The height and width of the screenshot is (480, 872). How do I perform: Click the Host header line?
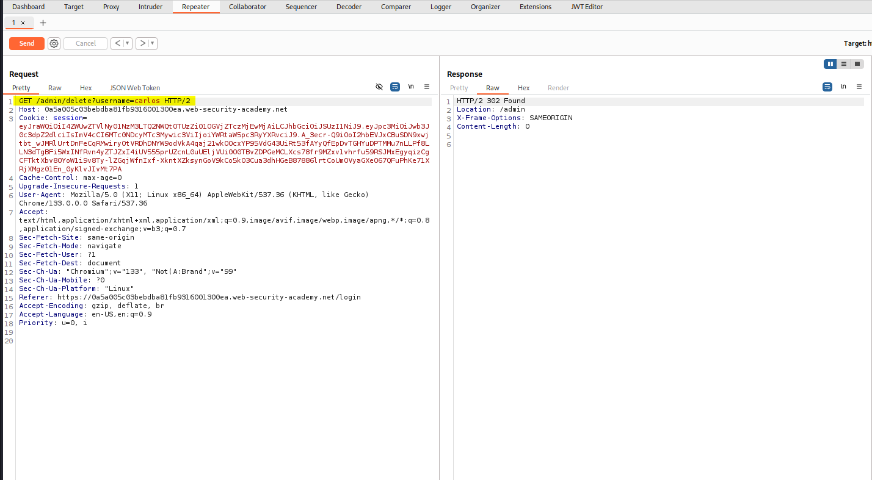pyautogui.click(x=153, y=109)
